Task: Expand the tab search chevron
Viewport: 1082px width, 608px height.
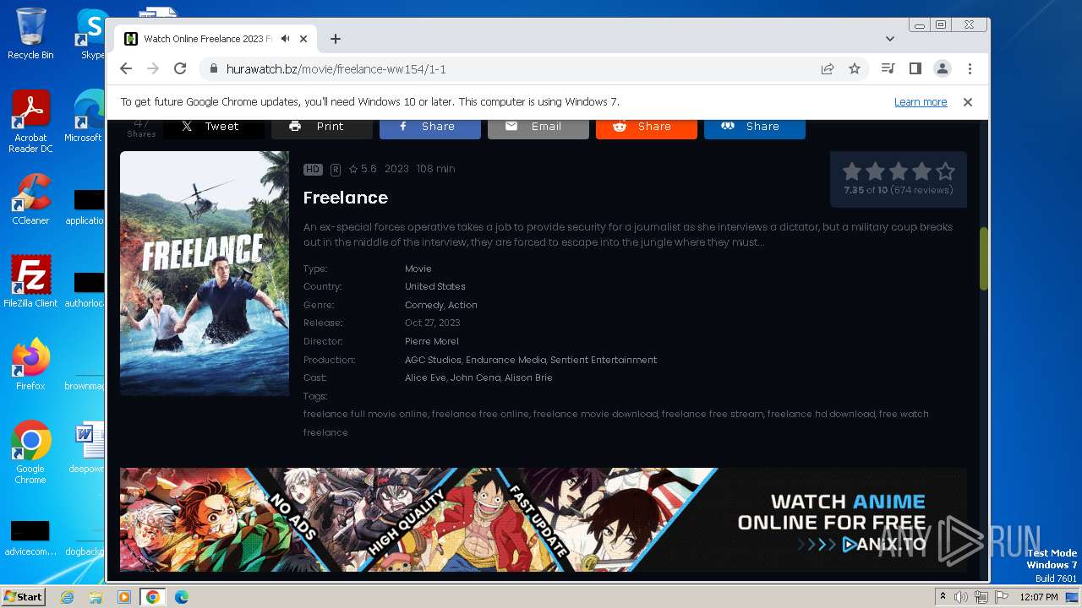Action: tap(890, 39)
